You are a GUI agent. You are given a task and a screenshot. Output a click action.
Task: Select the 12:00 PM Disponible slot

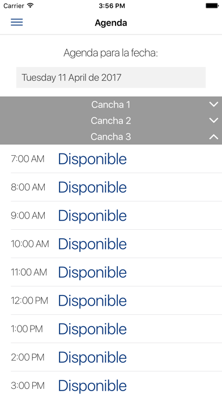92,301
